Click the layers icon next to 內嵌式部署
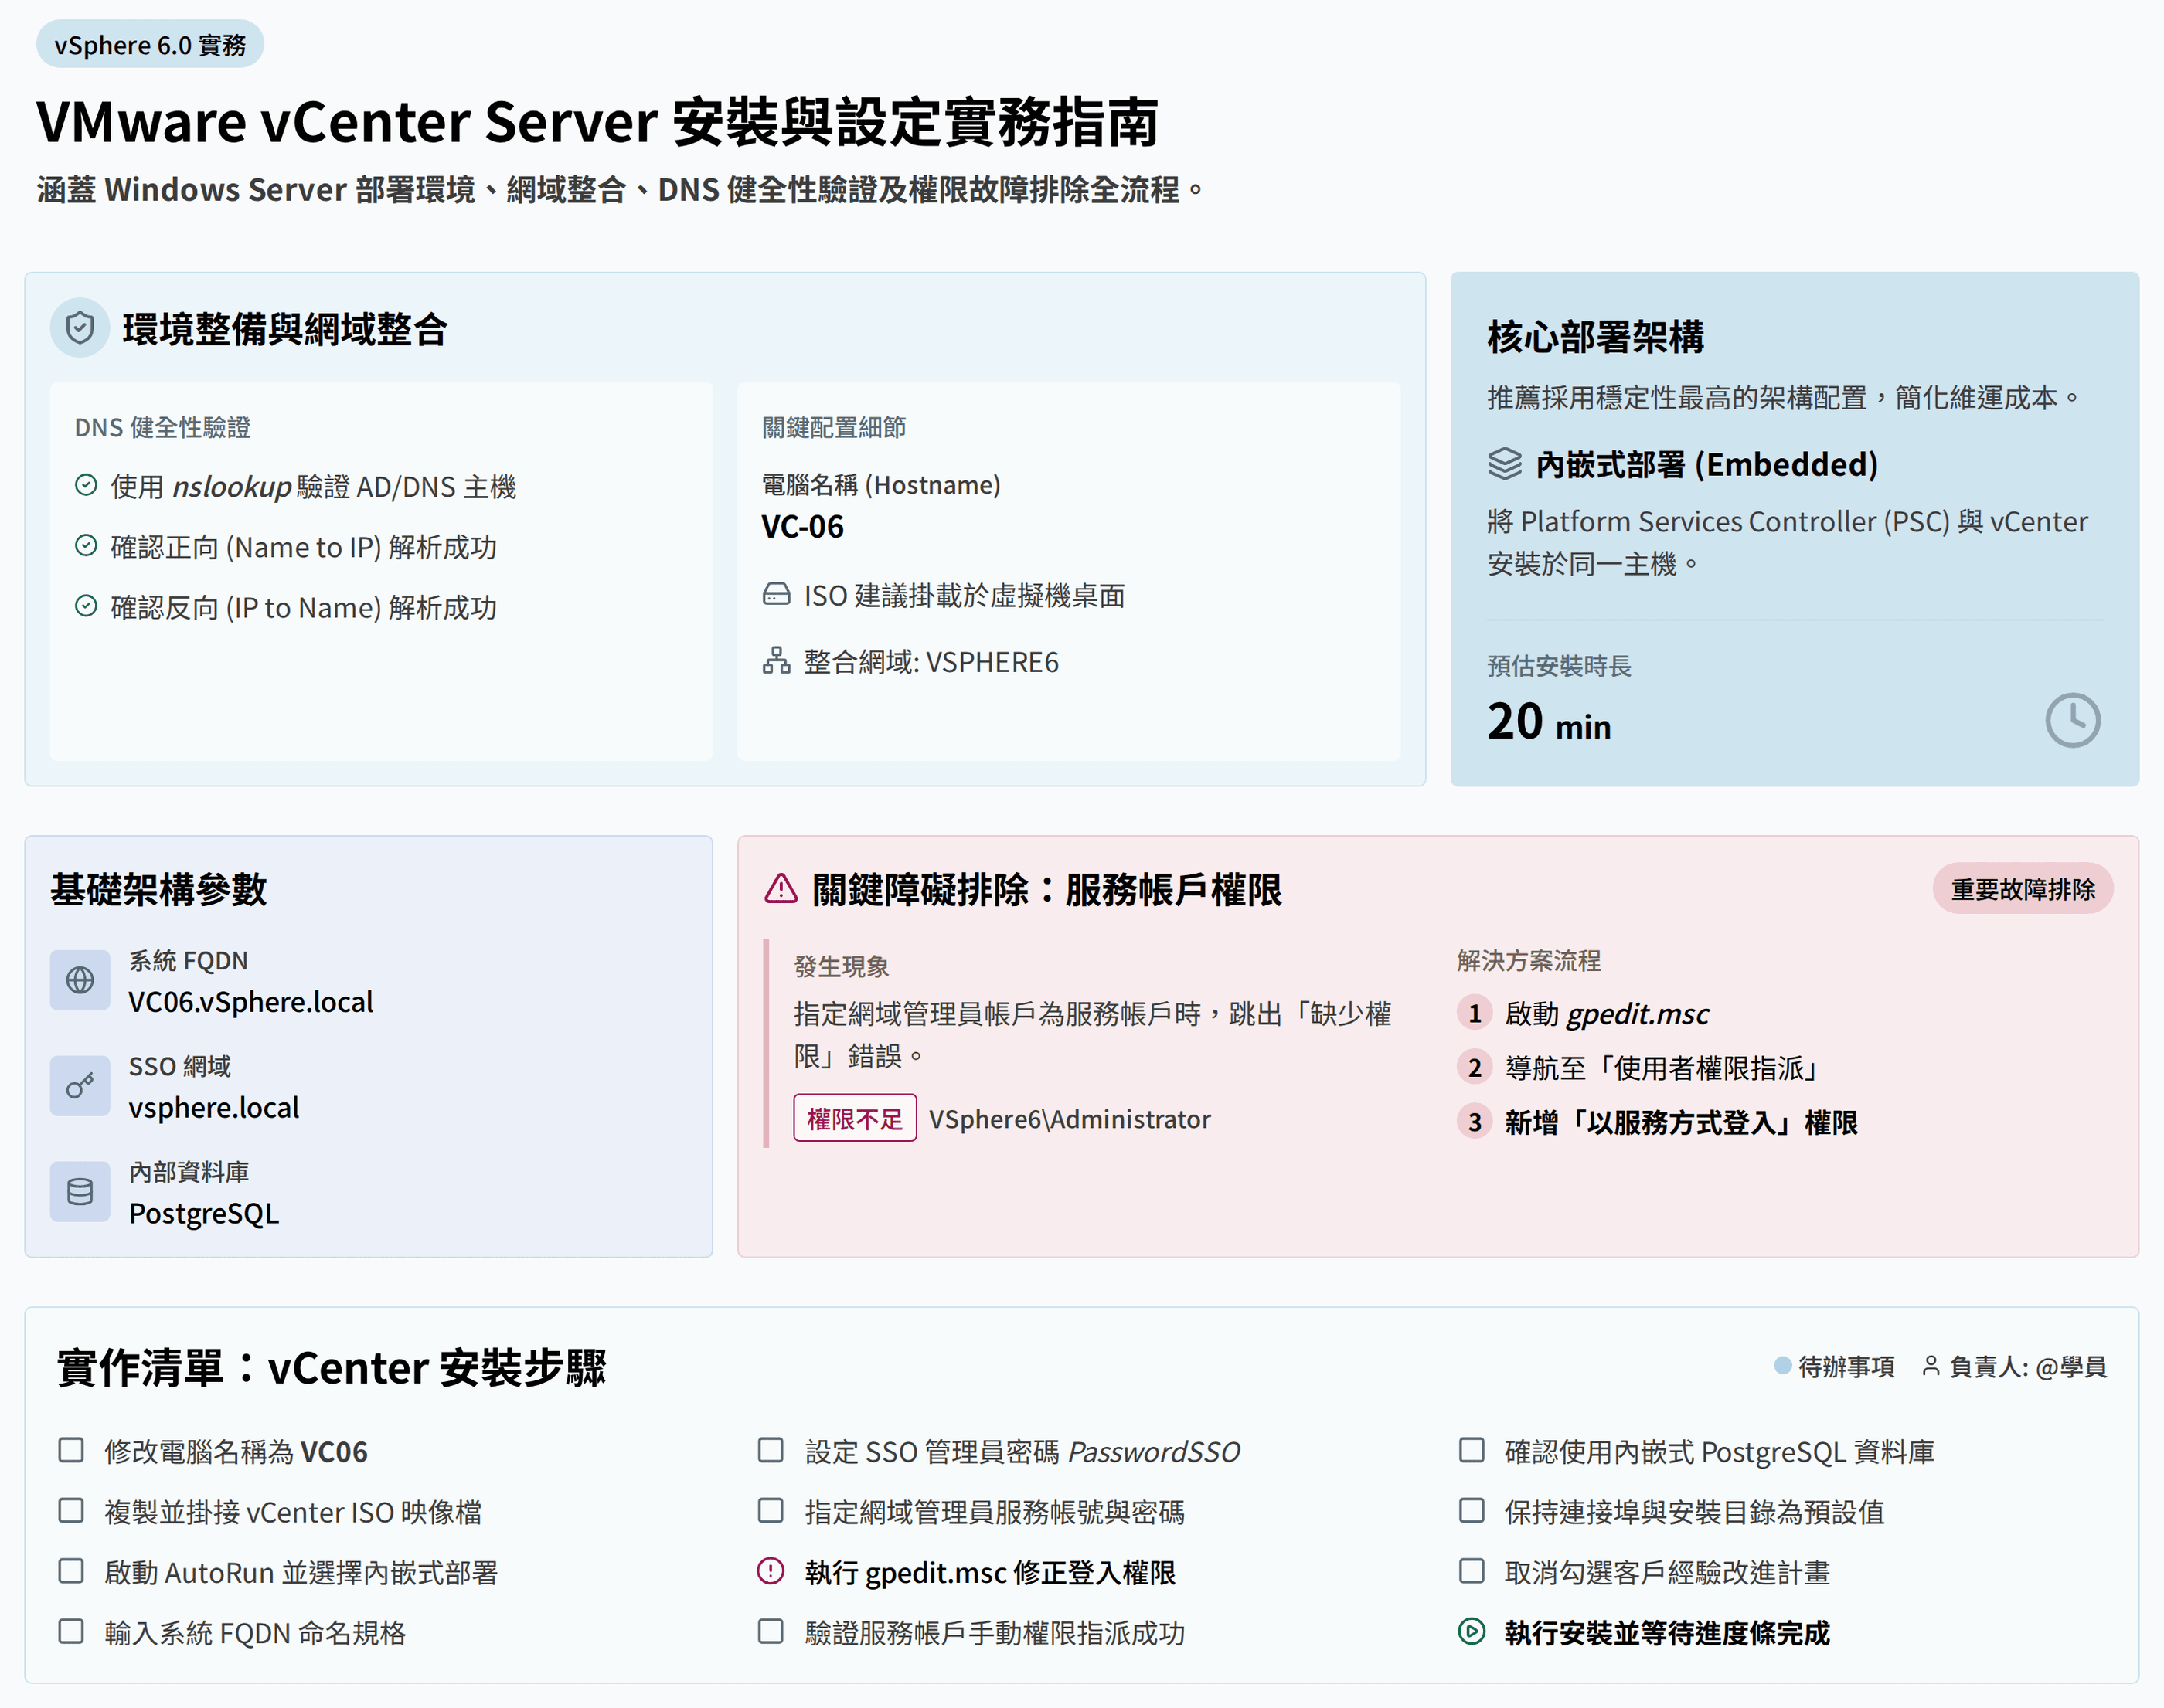The width and height of the screenshot is (2164, 1708). click(x=1504, y=464)
